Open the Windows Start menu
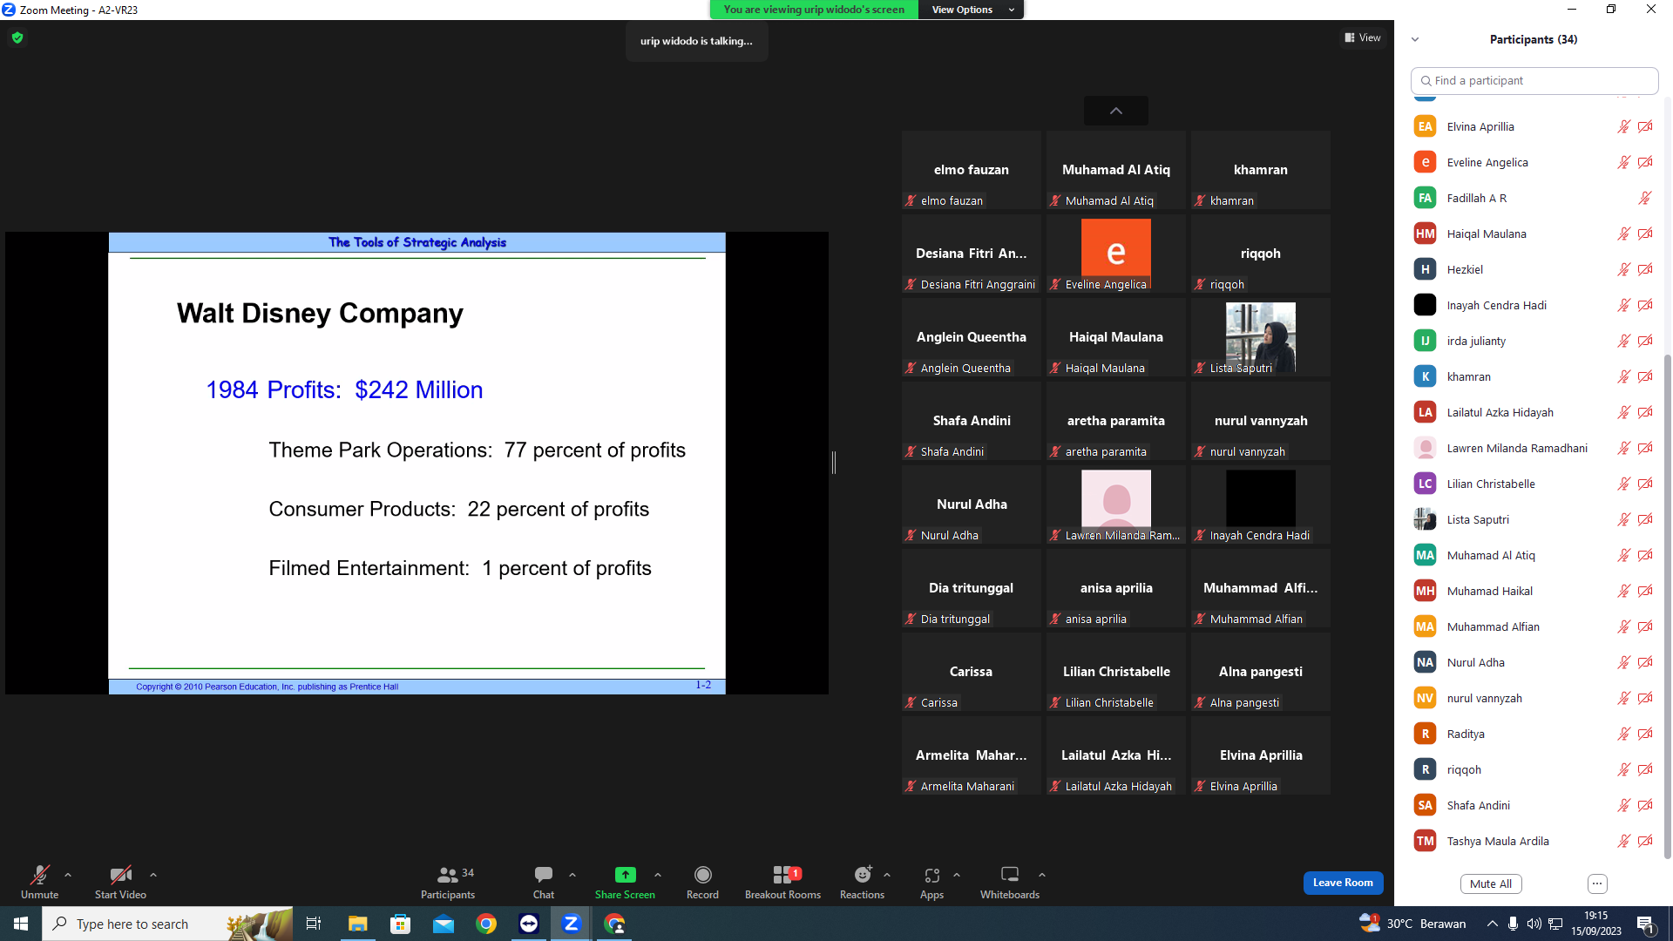The image size is (1673, 941). click(x=21, y=924)
